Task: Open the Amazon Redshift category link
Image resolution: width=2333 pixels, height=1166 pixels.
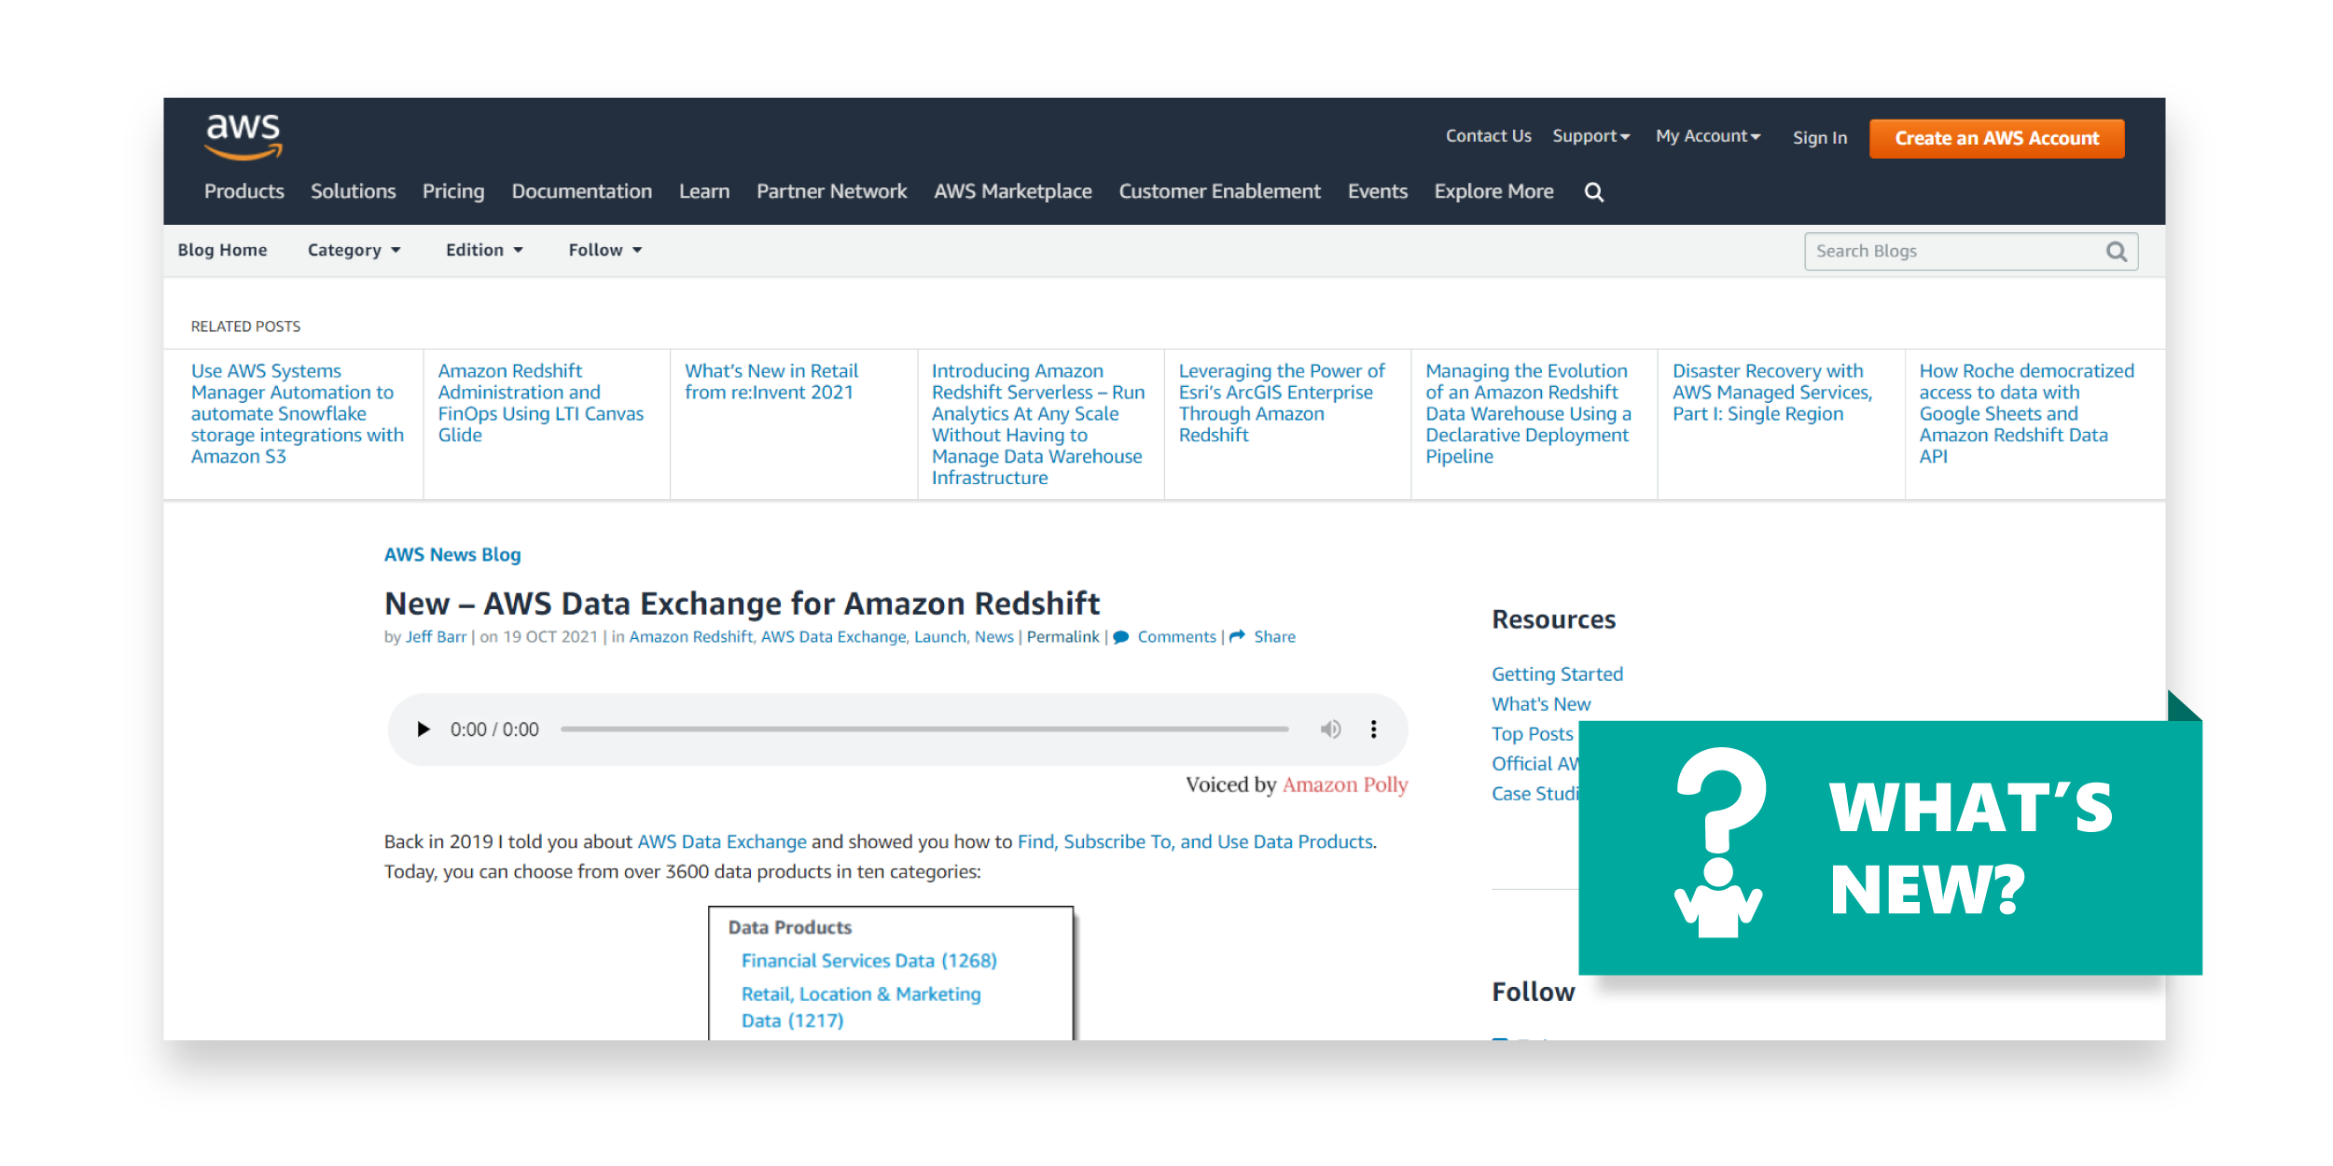Action: [x=691, y=637]
